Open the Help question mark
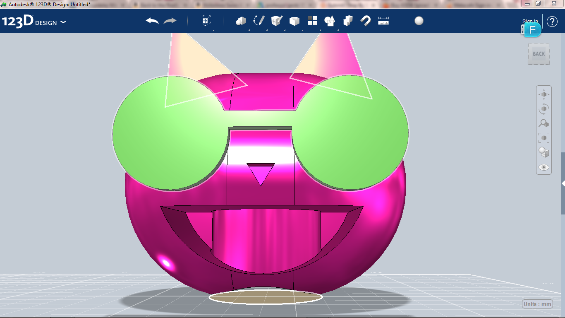The image size is (565, 318). coord(552,22)
